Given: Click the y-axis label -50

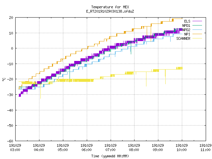Looking at the screenshot, I should point(10,126).
